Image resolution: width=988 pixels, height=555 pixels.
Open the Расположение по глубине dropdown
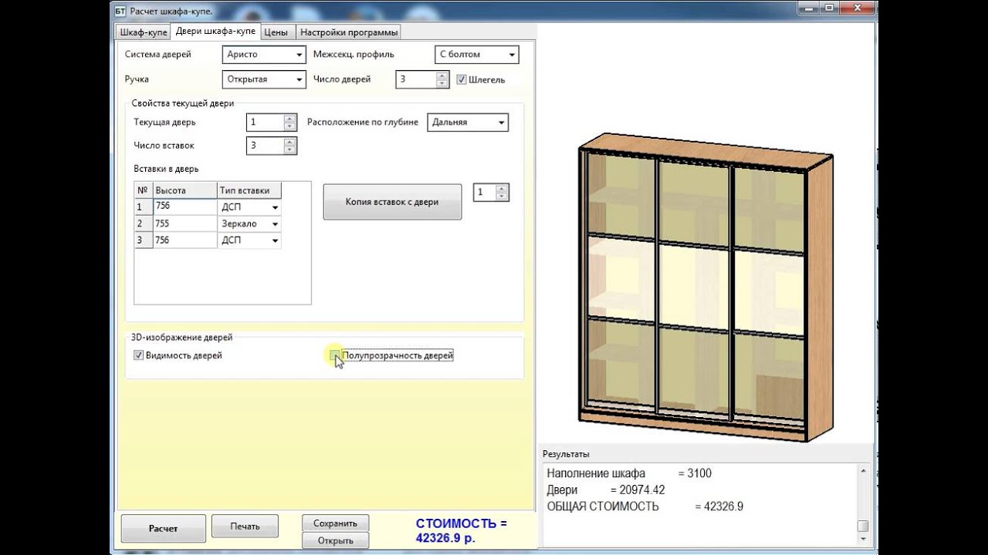pos(467,123)
